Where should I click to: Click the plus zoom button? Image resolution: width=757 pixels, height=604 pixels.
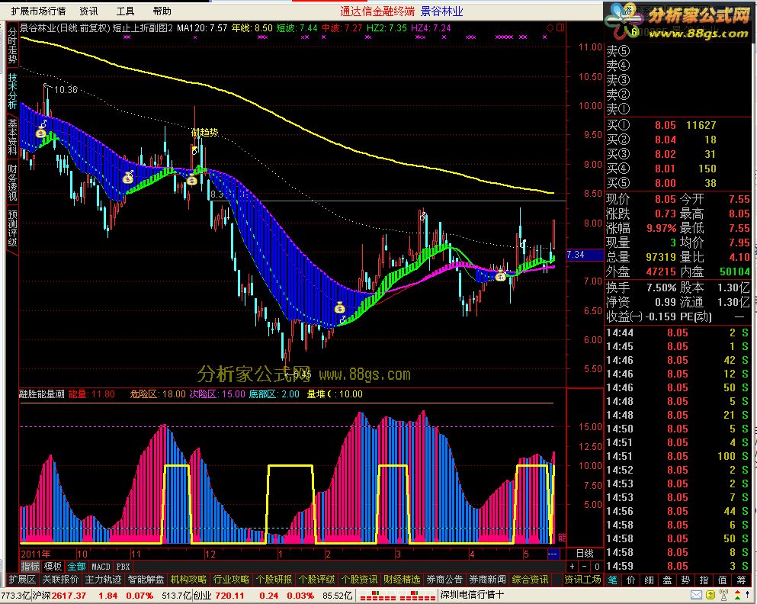(x=572, y=567)
